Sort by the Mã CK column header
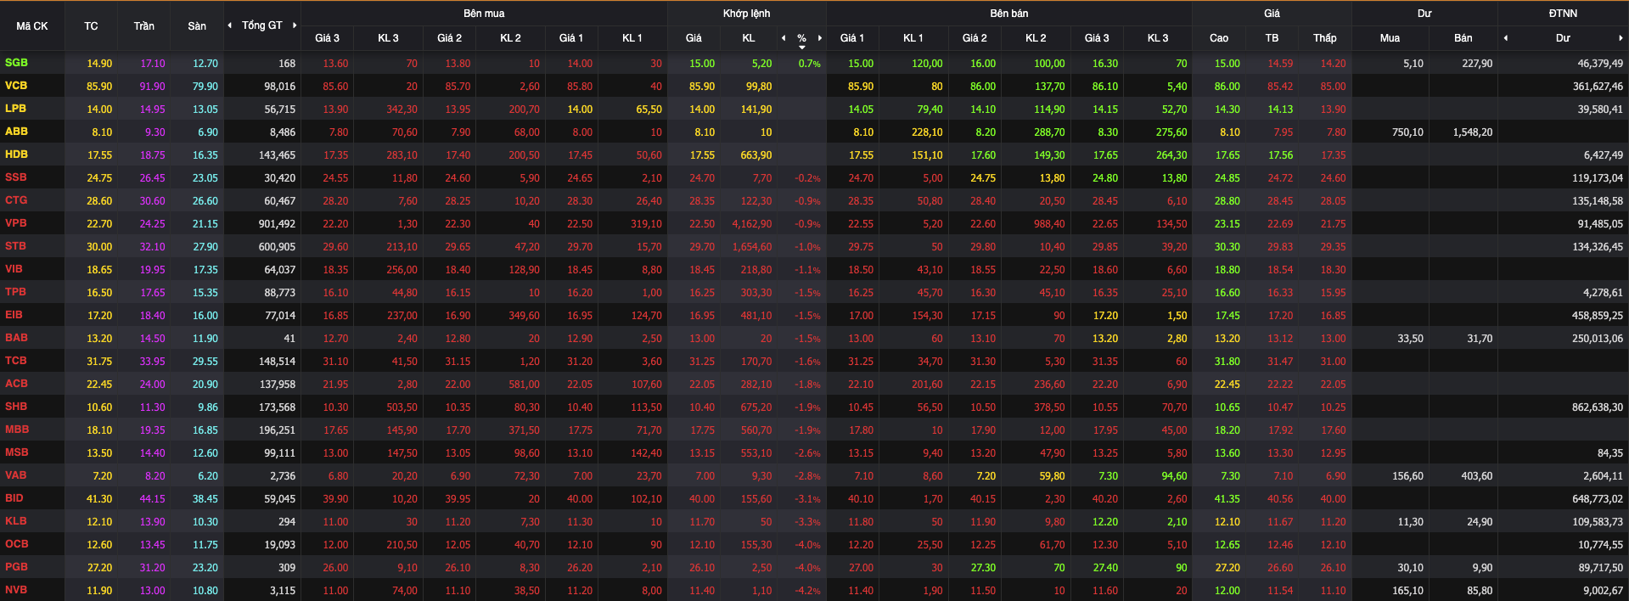The image size is (1629, 601). coord(32,26)
